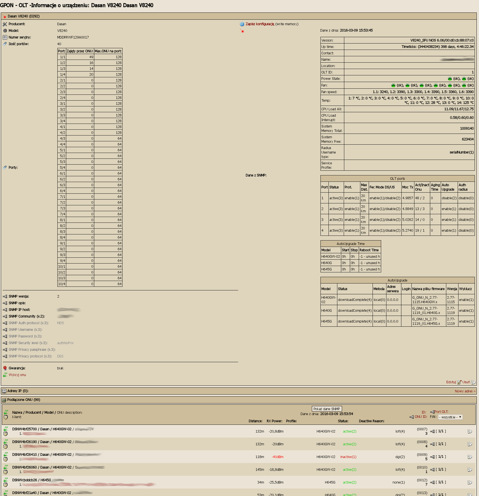Image resolution: width=479 pixels, height=496 pixels.
Task: Click ONU name DSNW4bf25700 / Dasan / H640GW-02
Action: 42,429
